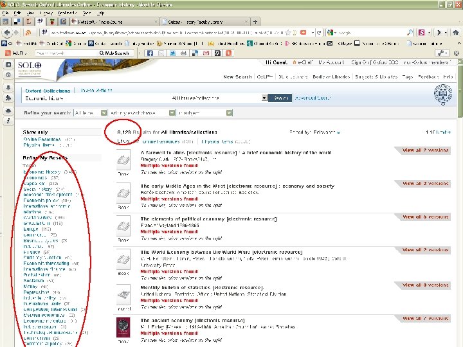Image resolution: width=463 pixels, height=347 pixels.
Task: Select the Journal Articles search tab
Action: pyautogui.click(x=96, y=91)
